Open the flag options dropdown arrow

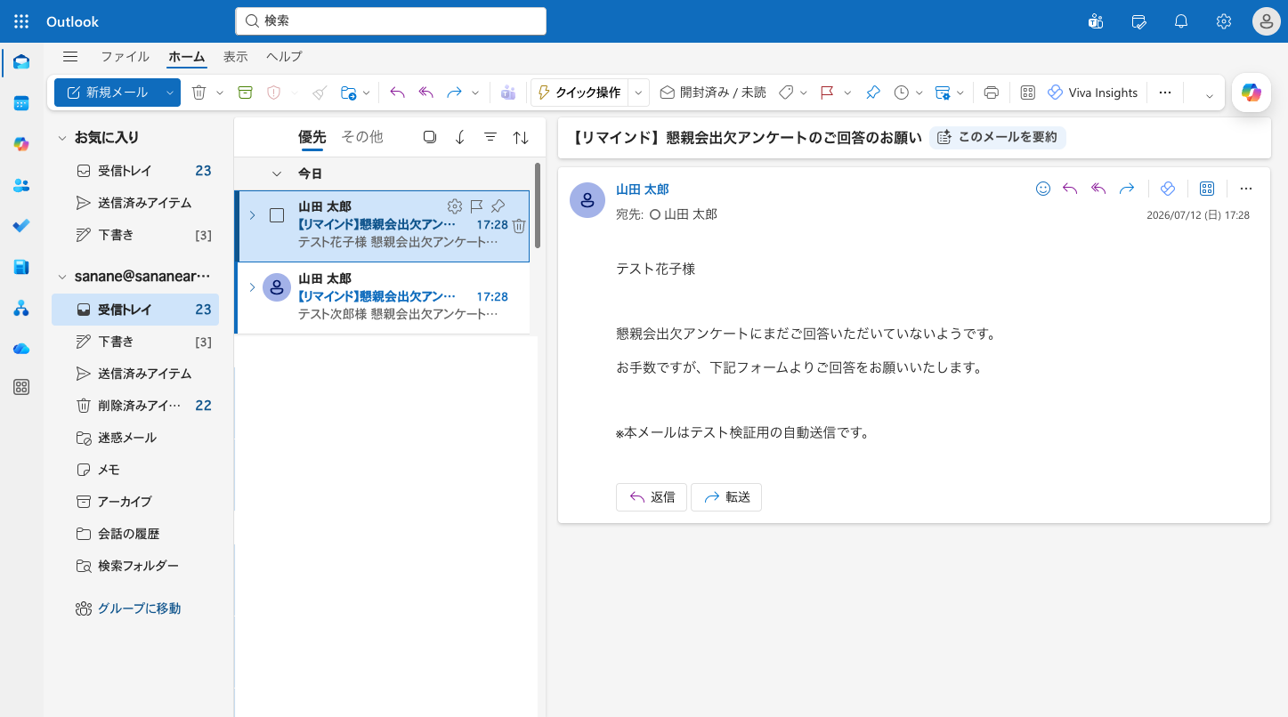[x=847, y=93]
